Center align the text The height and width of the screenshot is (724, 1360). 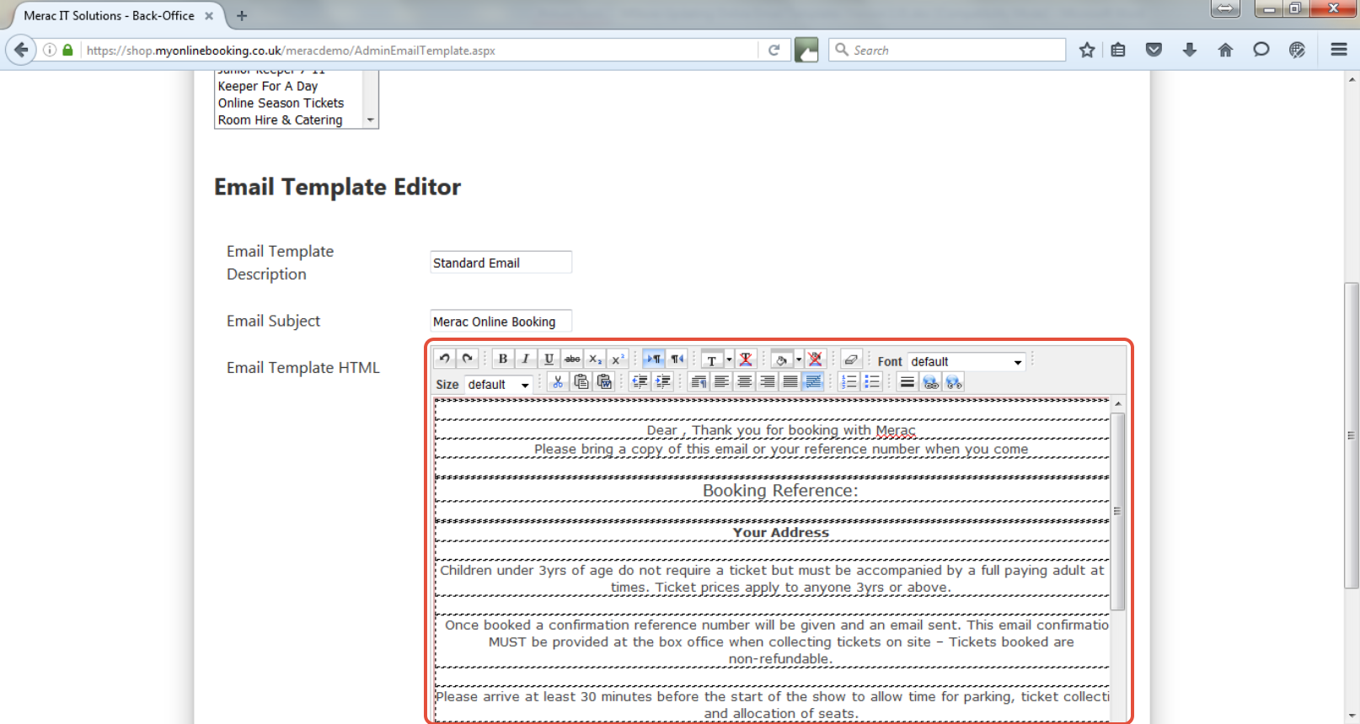click(744, 382)
